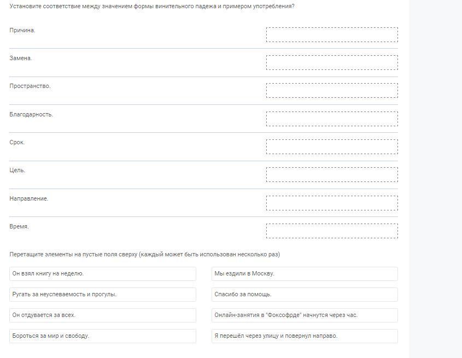The image size is (462, 358).
Task: Select the answer "Мы ездили в Москву."
Action: click(305, 273)
